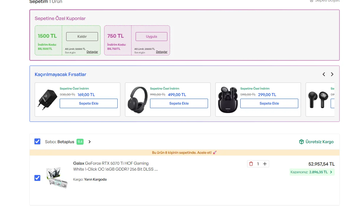Open the Galax RTX 5070 Ti image
This screenshot has height=208, width=348.
point(57,178)
